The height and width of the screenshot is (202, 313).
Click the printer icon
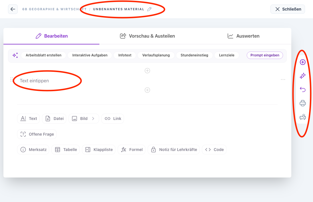pyautogui.click(x=303, y=103)
